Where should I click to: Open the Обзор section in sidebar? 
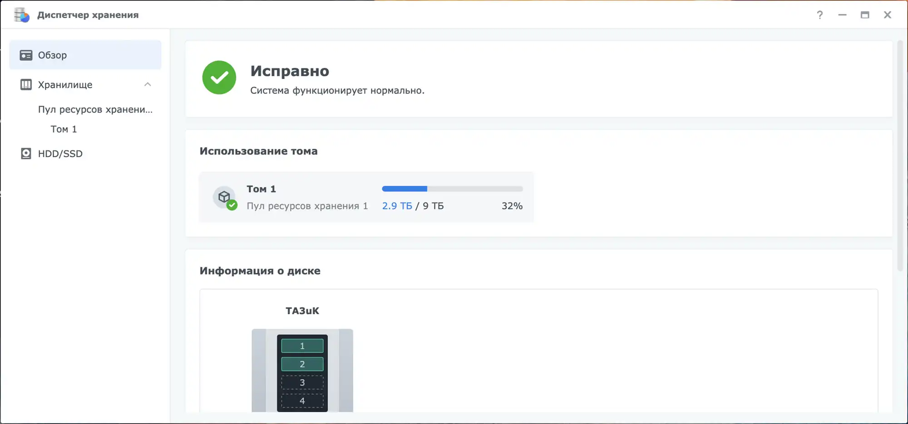click(85, 55)
